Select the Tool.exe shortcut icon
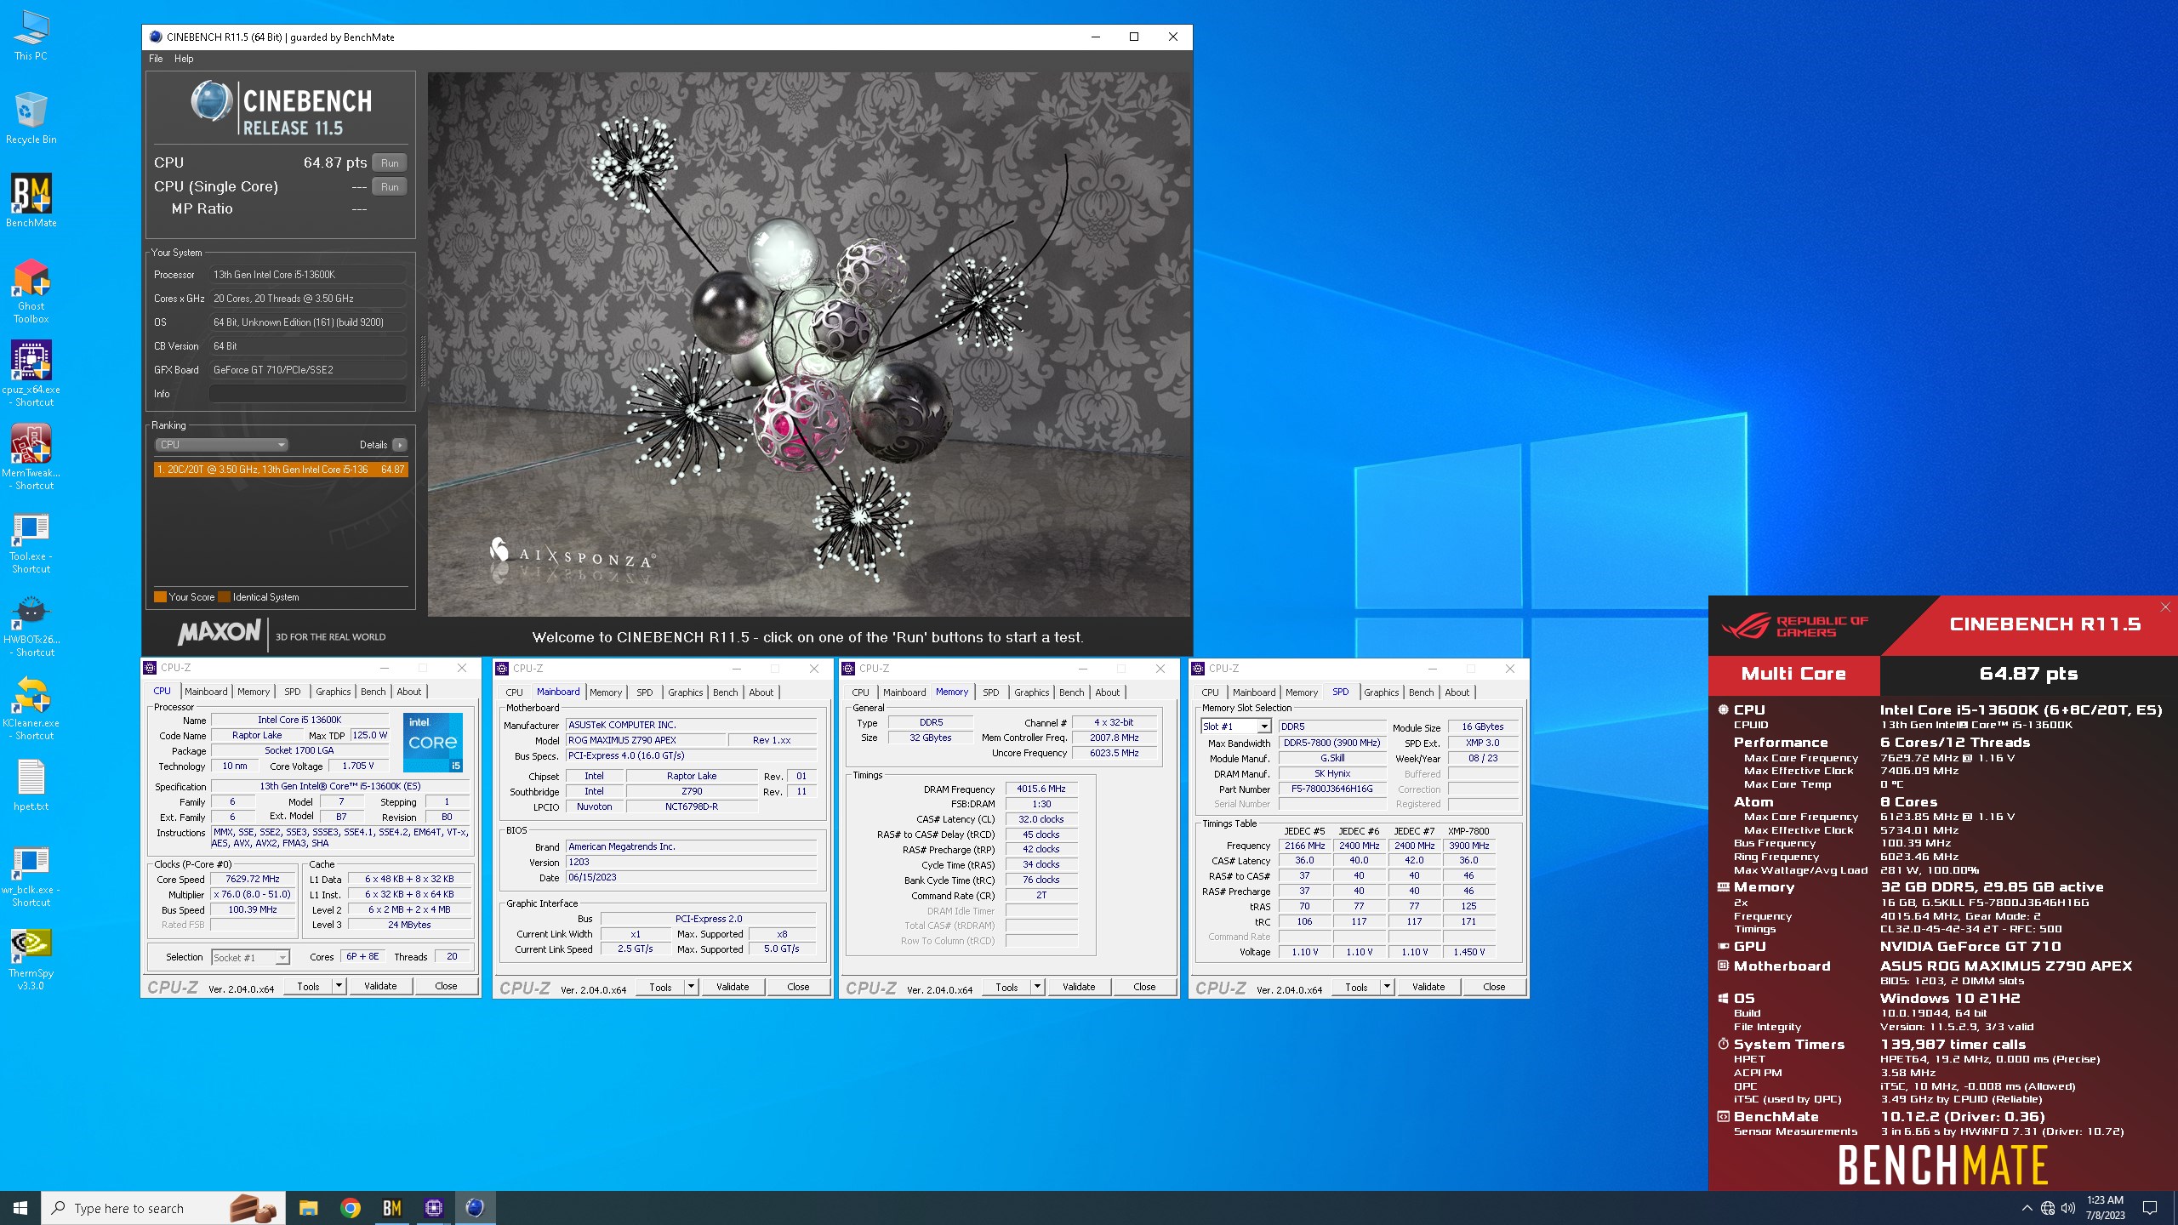This screenshot has height=1225, width=2178. 31,541
